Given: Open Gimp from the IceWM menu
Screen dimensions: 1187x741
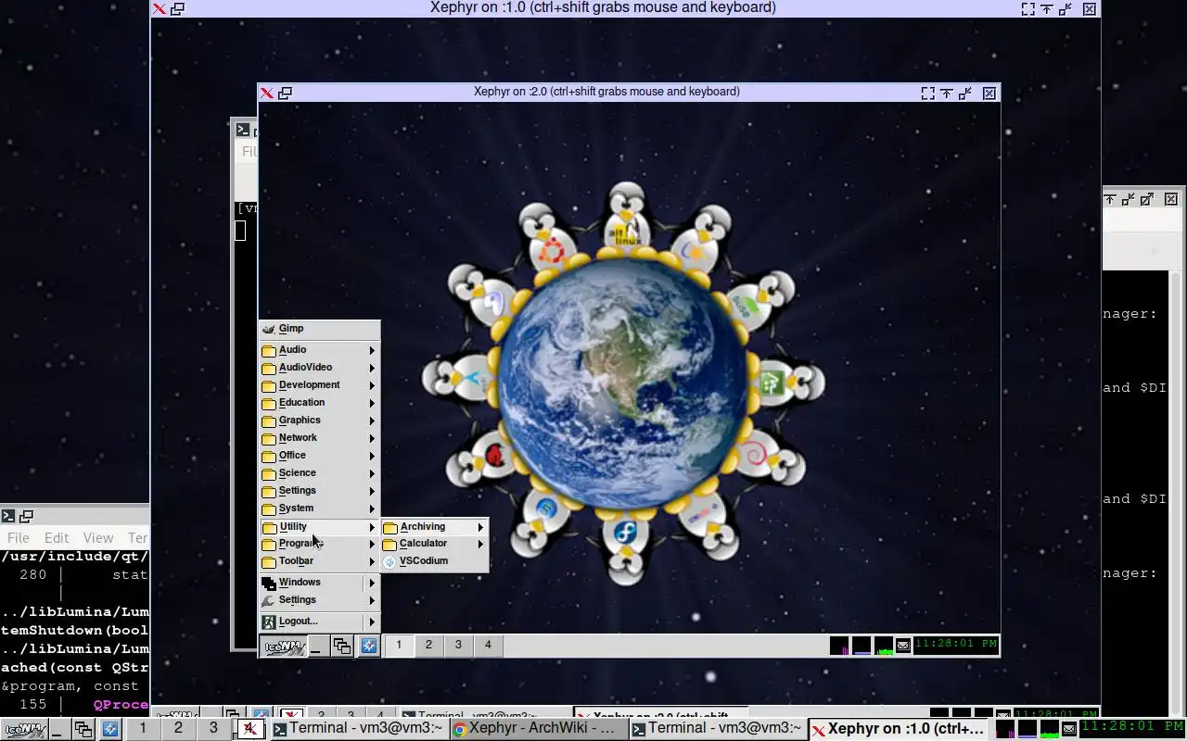Looking at the screenshot, I should (x=319, y=329).
